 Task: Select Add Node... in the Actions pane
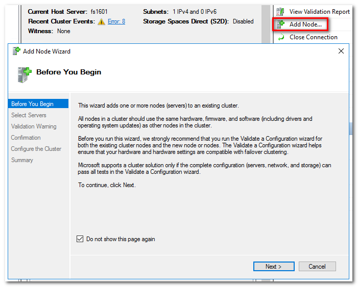pos(305,24)
